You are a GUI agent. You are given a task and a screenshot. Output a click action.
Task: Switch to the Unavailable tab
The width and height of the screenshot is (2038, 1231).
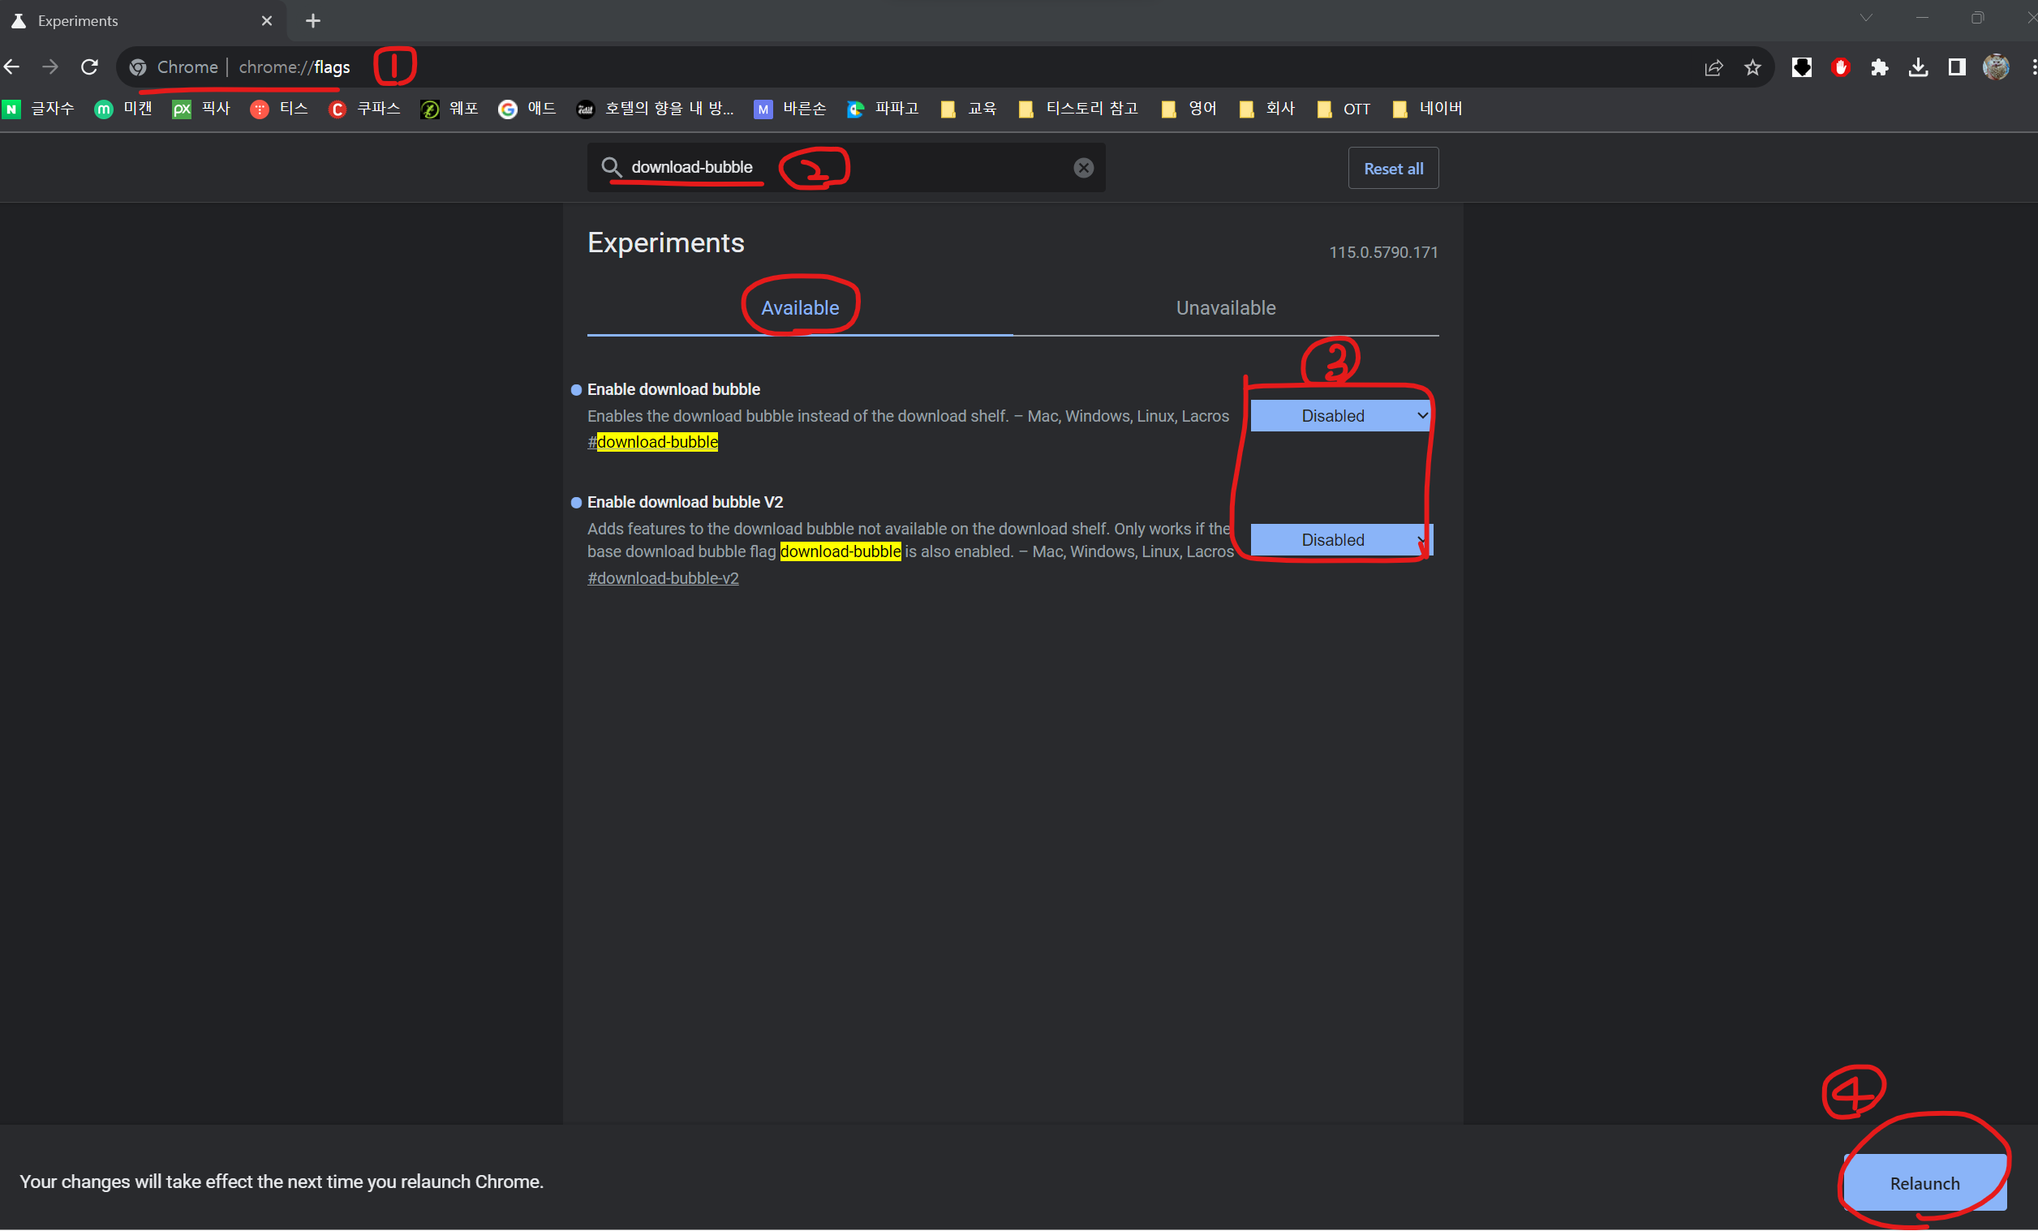pos(1225,307)
